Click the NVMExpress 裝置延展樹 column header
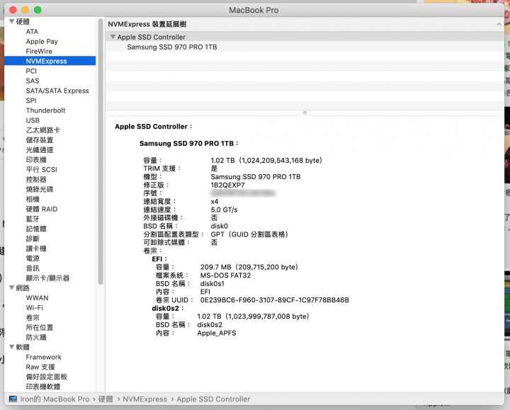The image size is (510, 410). tap(305, 24)
